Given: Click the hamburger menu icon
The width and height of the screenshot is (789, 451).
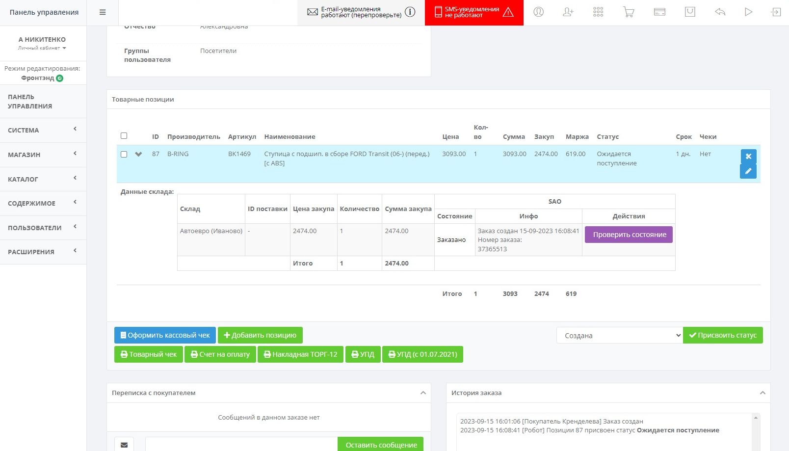Looking at the screenshot, I should pos(103,12).
